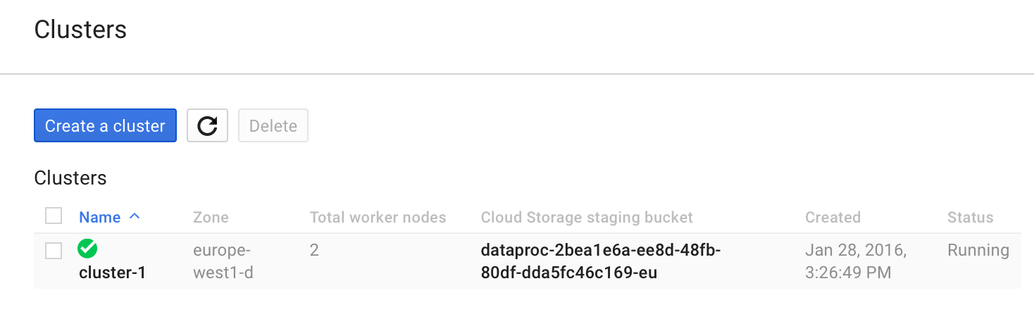Click the Create a cluster button
This screenshot has width=1034, height=324.
point(105,125)
